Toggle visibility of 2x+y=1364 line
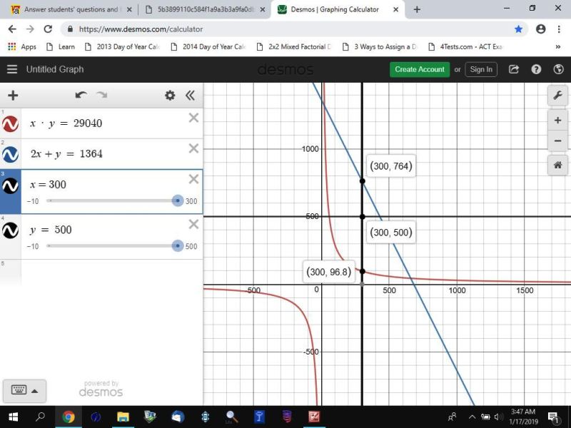Screen dimensions: 571x428 click(x=10, y=154)
